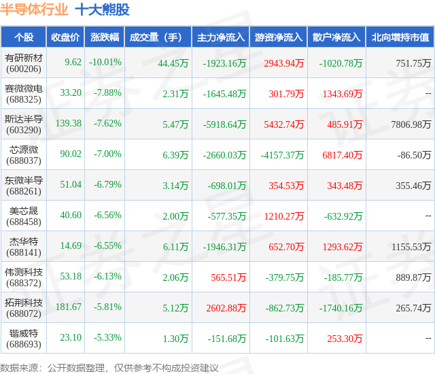Click the closing price 181.67
435x374 pixels.
[69, 307]
